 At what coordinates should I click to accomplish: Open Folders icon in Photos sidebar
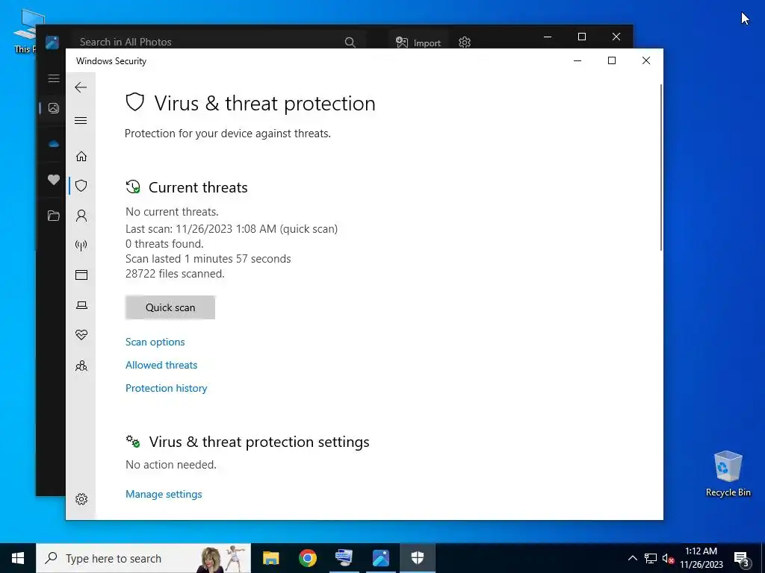(x=54, y=216)
